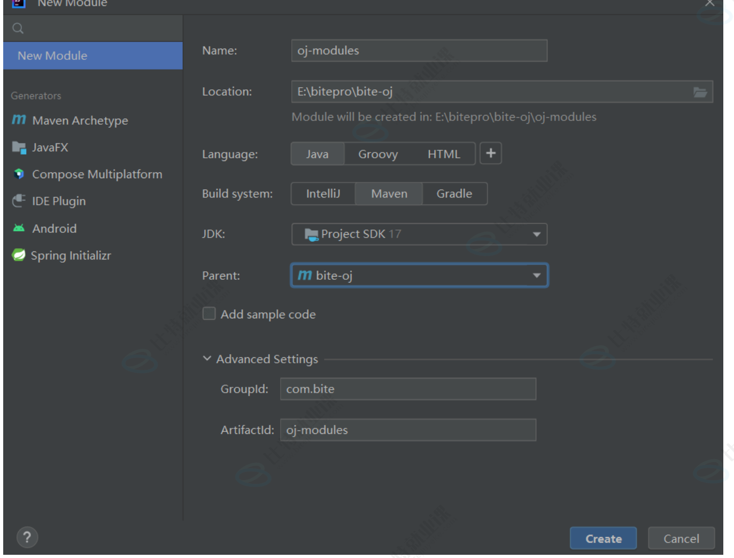
Task: Select New Module in left panel
Action: tap(93, 56)
